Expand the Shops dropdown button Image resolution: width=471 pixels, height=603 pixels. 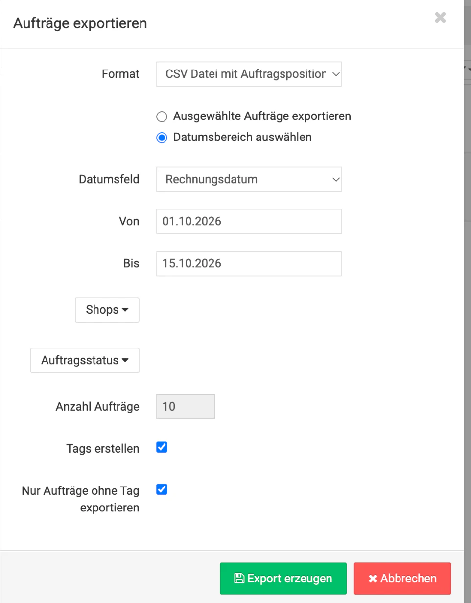point(107,310)
